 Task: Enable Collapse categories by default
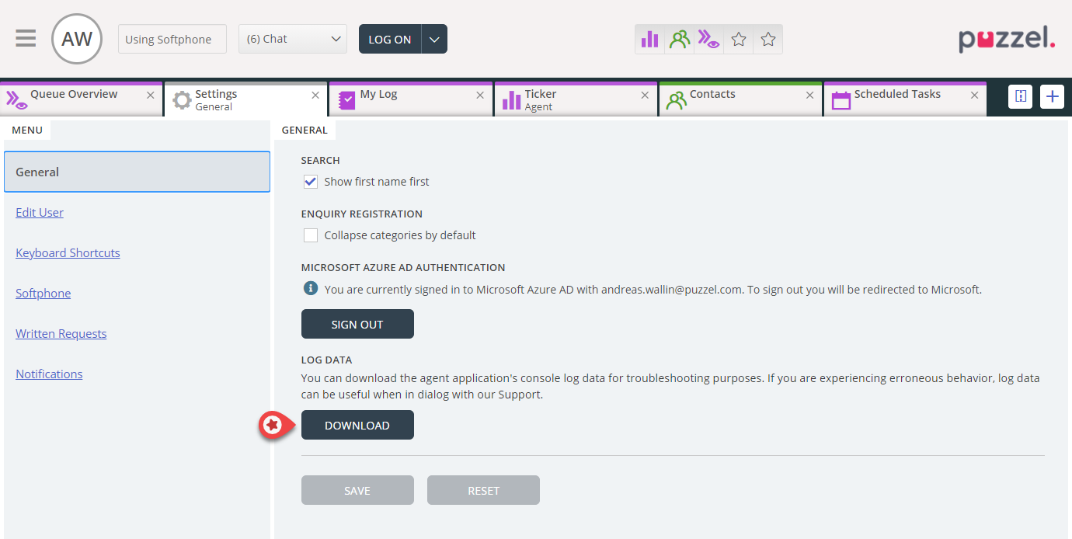pyautogui.click(x=311, y=235)
